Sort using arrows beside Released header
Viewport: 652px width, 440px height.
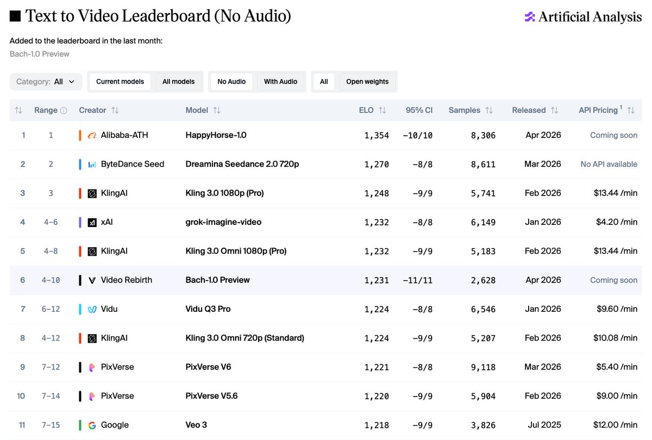(x=554, y=110)
